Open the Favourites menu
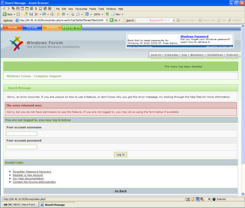Image resolution: width=245 pixels, height=208 pixels. coord(81,9)
